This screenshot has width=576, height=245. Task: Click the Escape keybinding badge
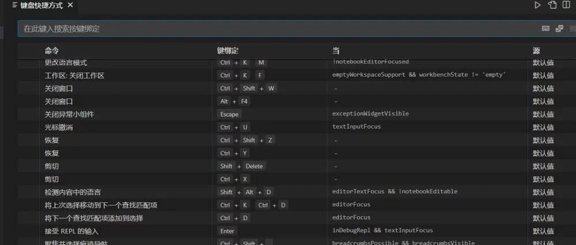click(229, 114)
